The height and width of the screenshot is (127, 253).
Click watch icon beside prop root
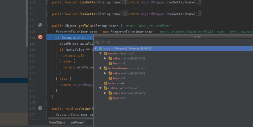coord(101,48)
